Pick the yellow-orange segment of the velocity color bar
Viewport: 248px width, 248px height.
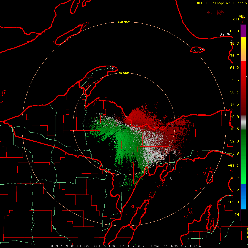pyautogui.click(x=243, y=49)
